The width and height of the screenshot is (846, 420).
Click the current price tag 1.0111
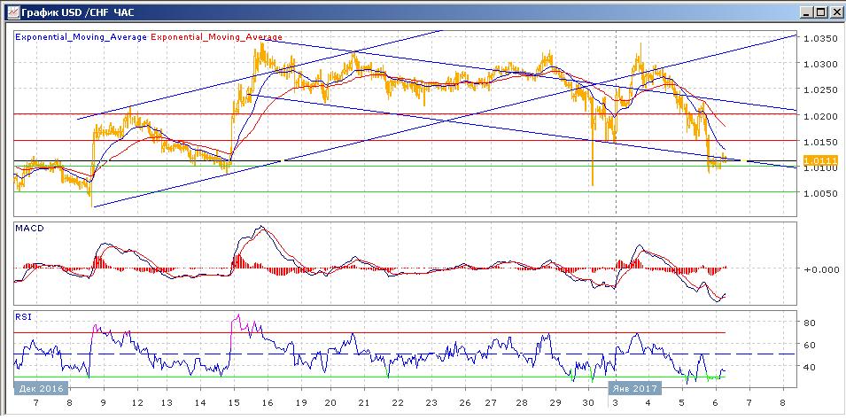(819, 160)
